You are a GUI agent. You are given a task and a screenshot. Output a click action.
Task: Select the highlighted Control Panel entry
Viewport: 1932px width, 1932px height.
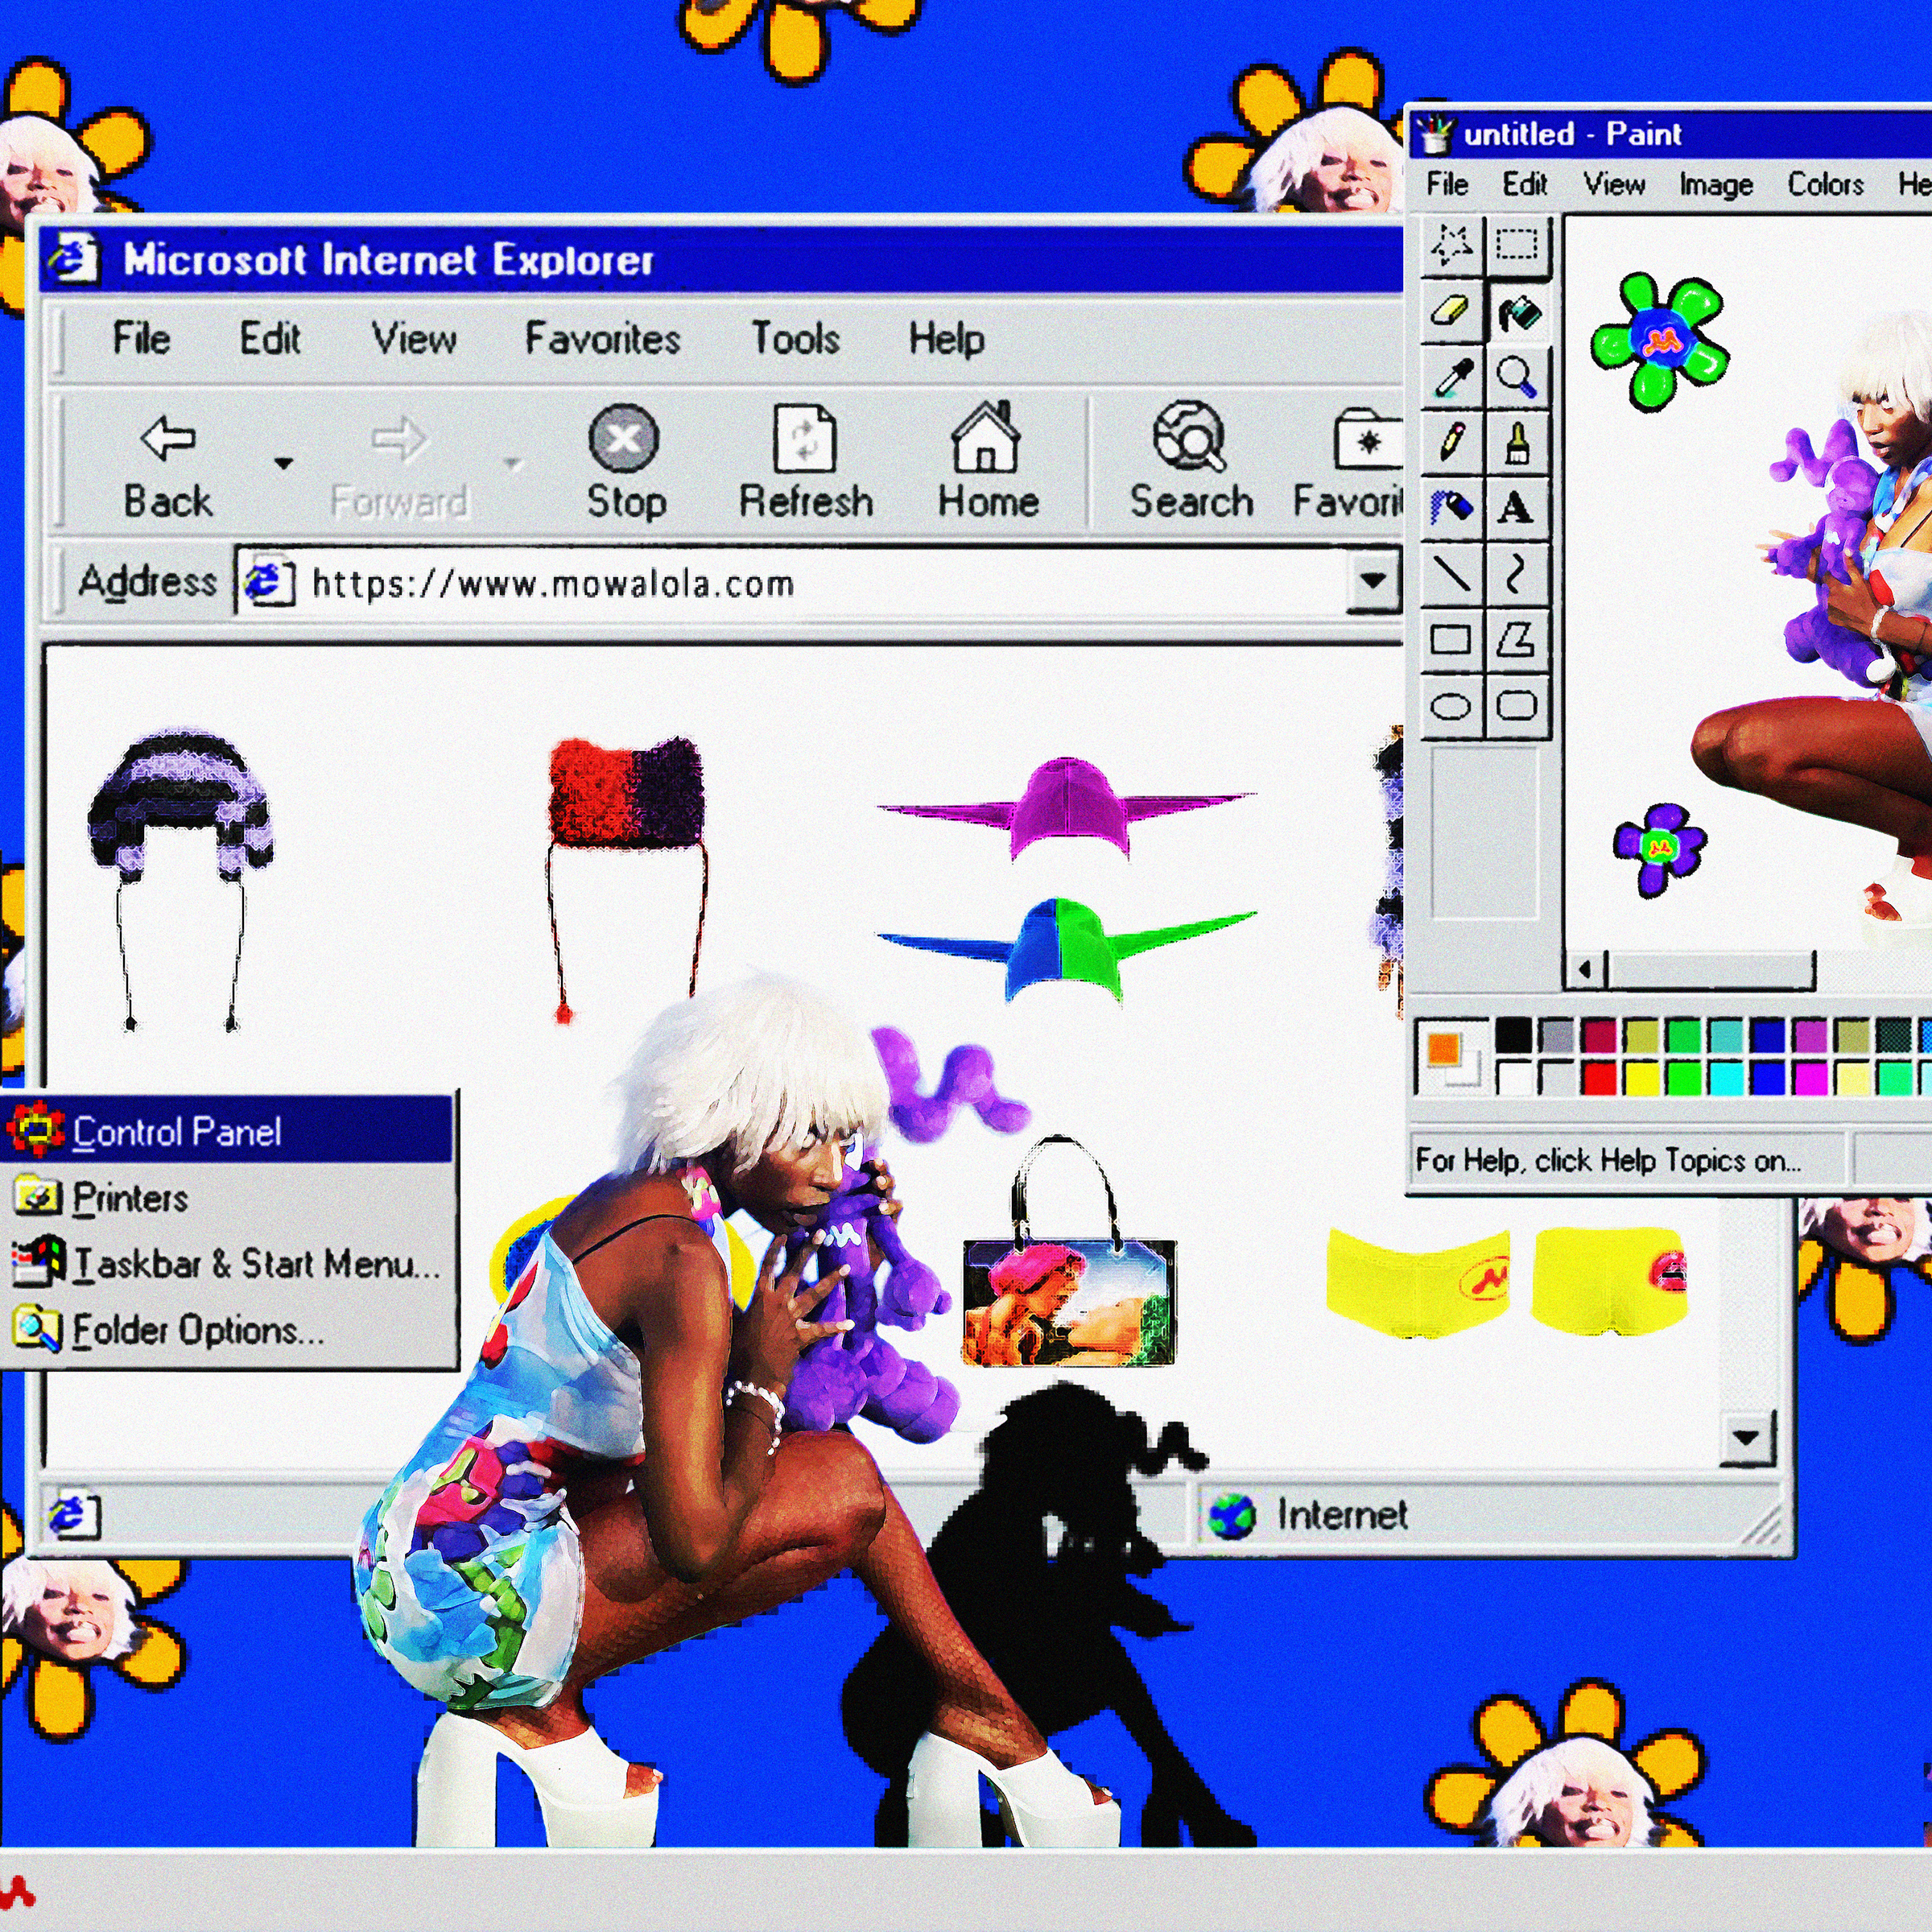click(x=228, y=1130)
